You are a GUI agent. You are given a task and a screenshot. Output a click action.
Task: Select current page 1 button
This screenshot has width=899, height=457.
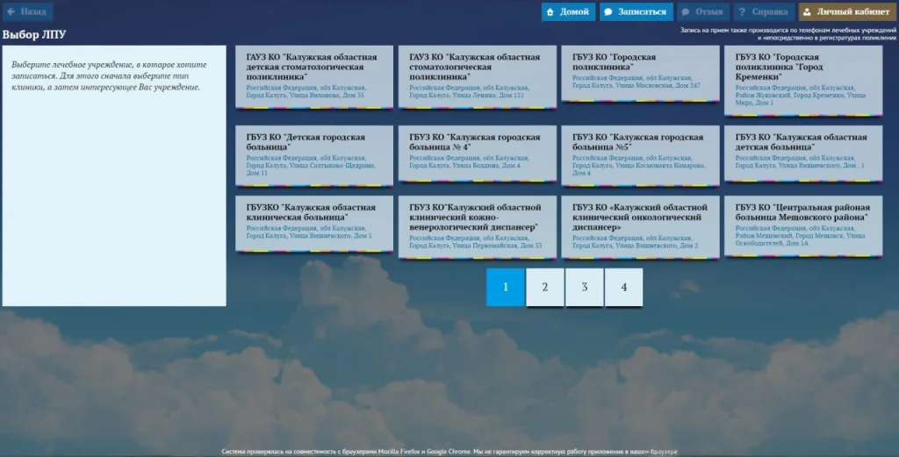click(506, 288)
